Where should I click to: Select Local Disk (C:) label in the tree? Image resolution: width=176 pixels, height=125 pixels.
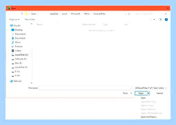[22, 55]
